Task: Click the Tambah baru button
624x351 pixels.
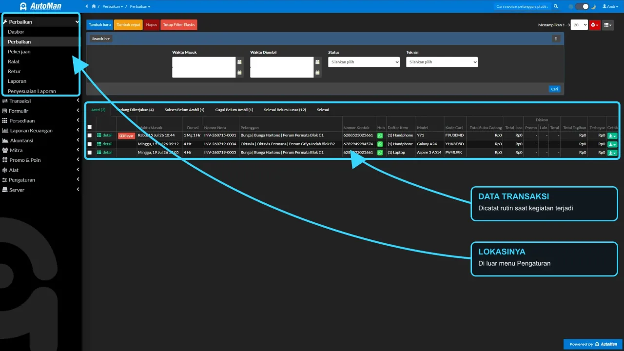Action: [x=100, y=25]
